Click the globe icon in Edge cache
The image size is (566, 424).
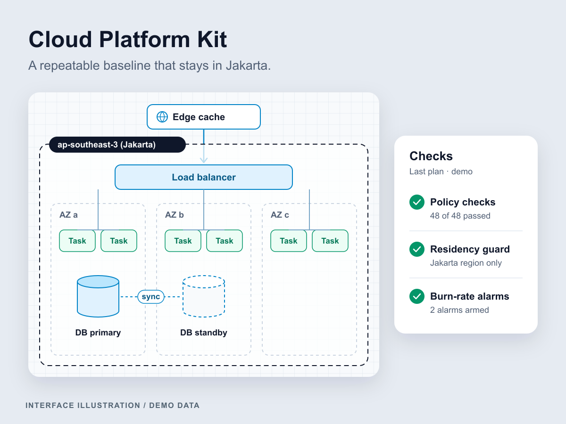point(162,117)
